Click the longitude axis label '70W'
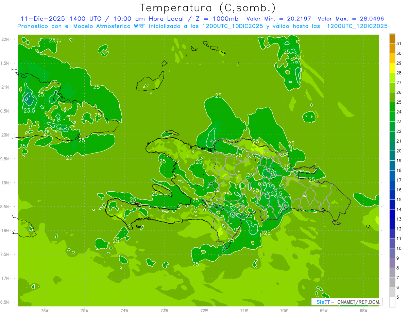Viewport: 408px width, 315px height. point(284,311)
